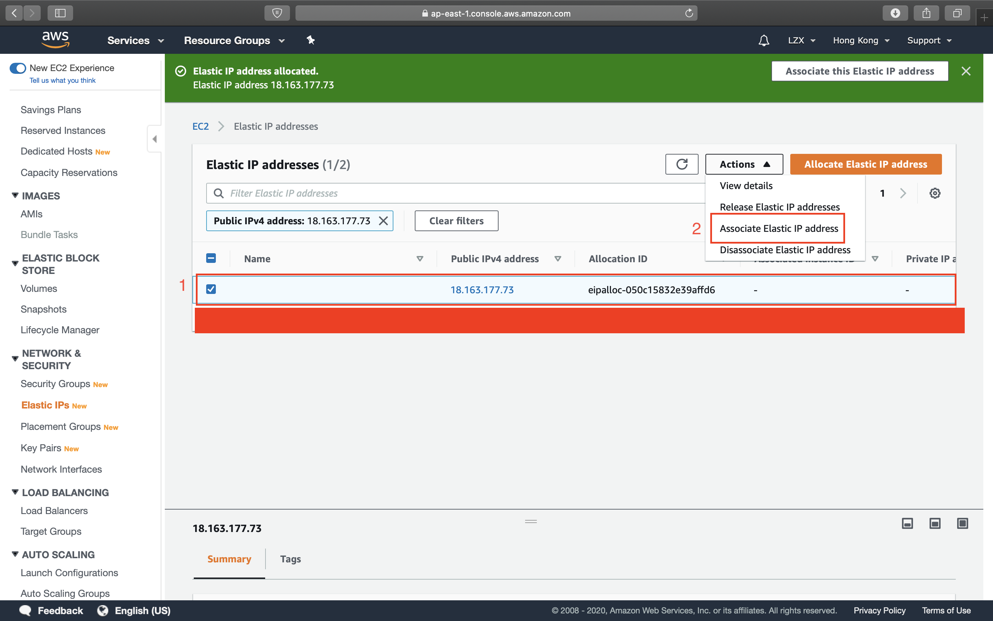Minimize the details panel to bottom
The image size is (993, 621).
click(x=907, y=523)
